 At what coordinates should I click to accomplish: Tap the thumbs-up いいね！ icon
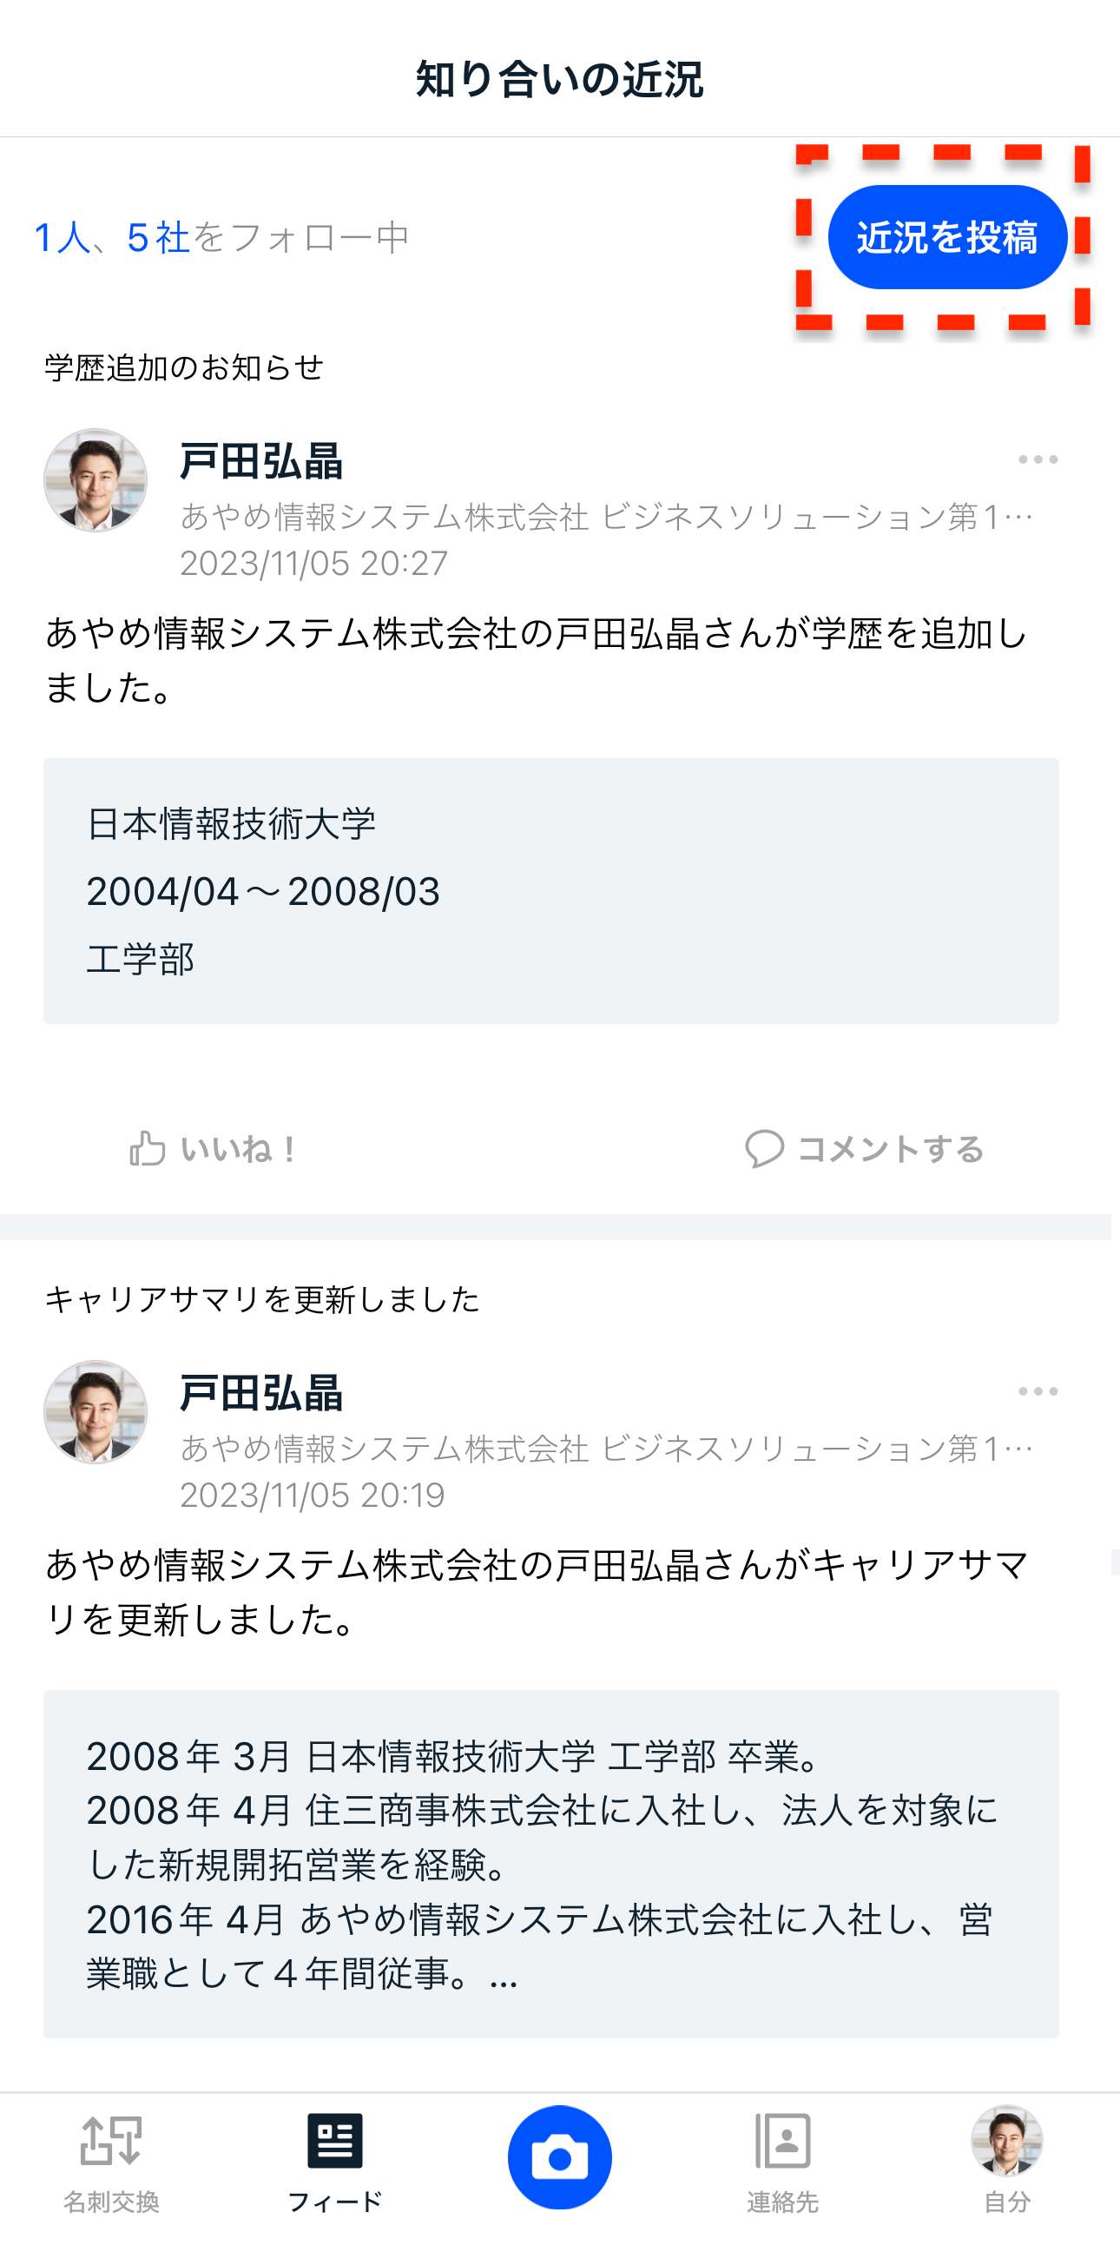coord(148,1148)
